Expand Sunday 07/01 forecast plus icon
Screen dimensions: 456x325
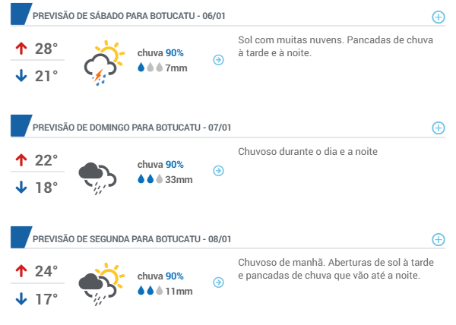(438, 128)
